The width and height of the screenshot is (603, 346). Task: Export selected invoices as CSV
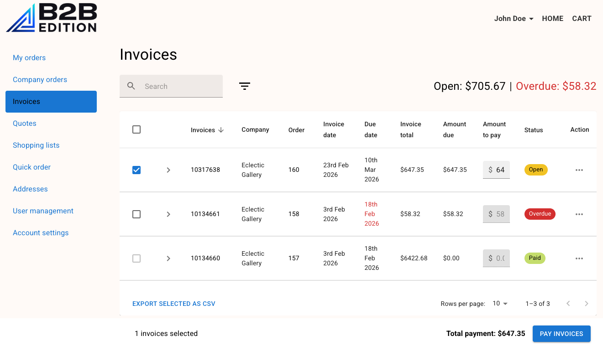(x=173, y=303)
